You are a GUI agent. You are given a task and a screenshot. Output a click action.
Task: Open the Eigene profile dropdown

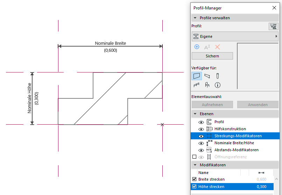point(235,36)
